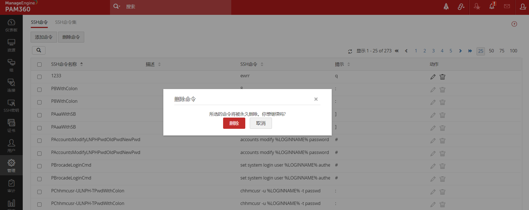
Task: Click the "ewrr" SSH command cell
Action: point(245,76)
